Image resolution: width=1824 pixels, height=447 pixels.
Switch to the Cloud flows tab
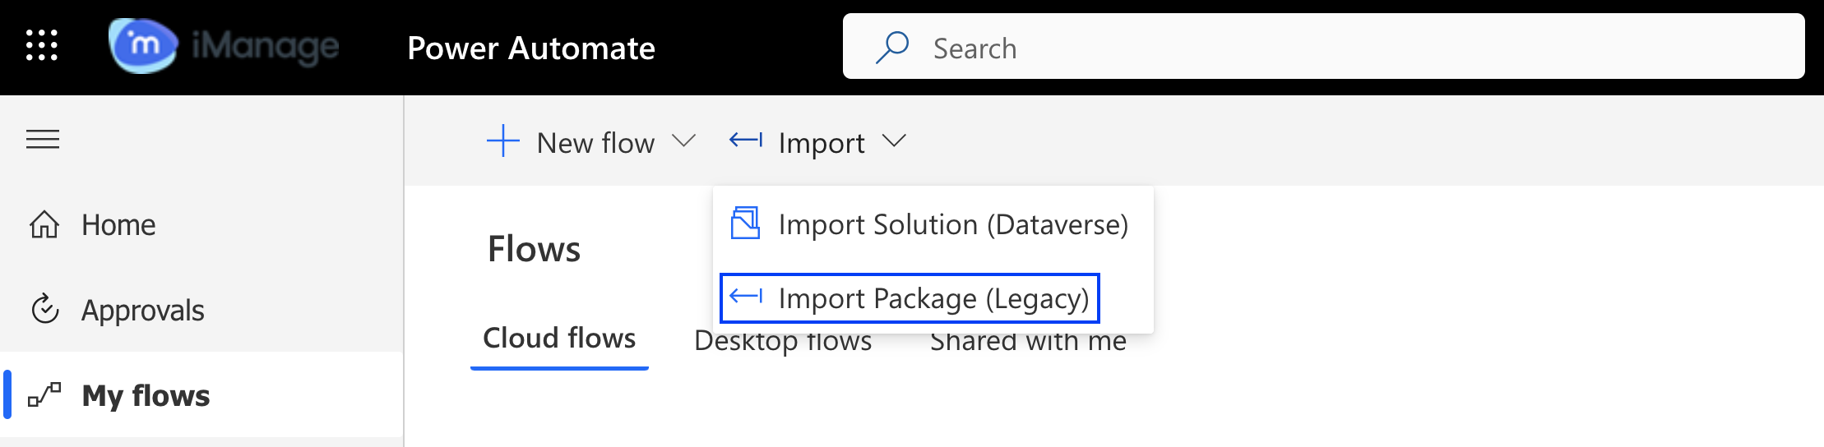[559, 339]
